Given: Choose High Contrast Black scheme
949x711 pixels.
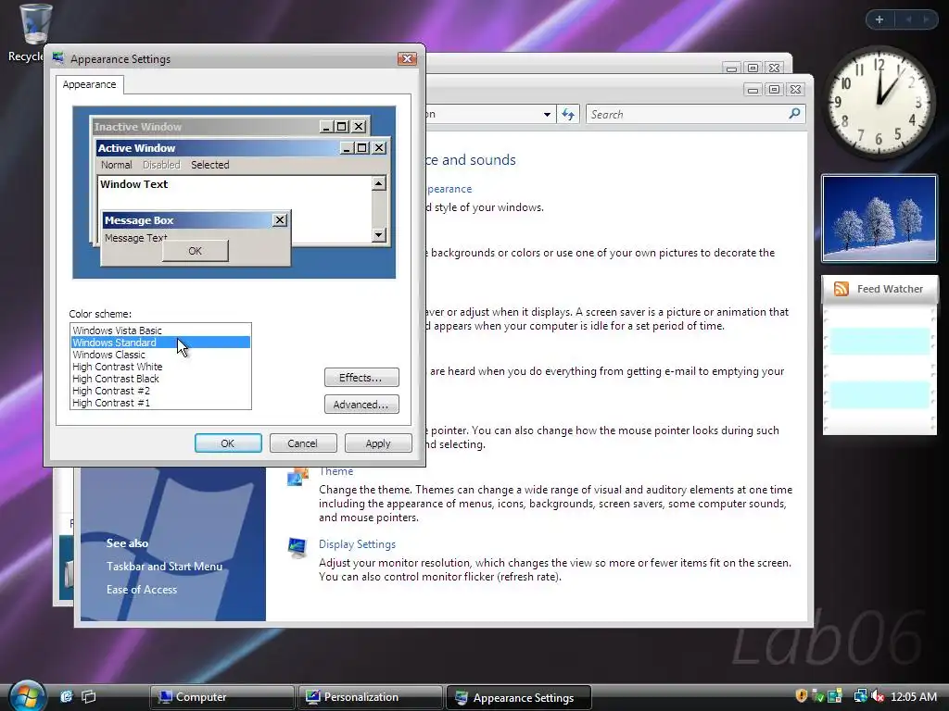Looking at the screenshot, I should point(160,379).
